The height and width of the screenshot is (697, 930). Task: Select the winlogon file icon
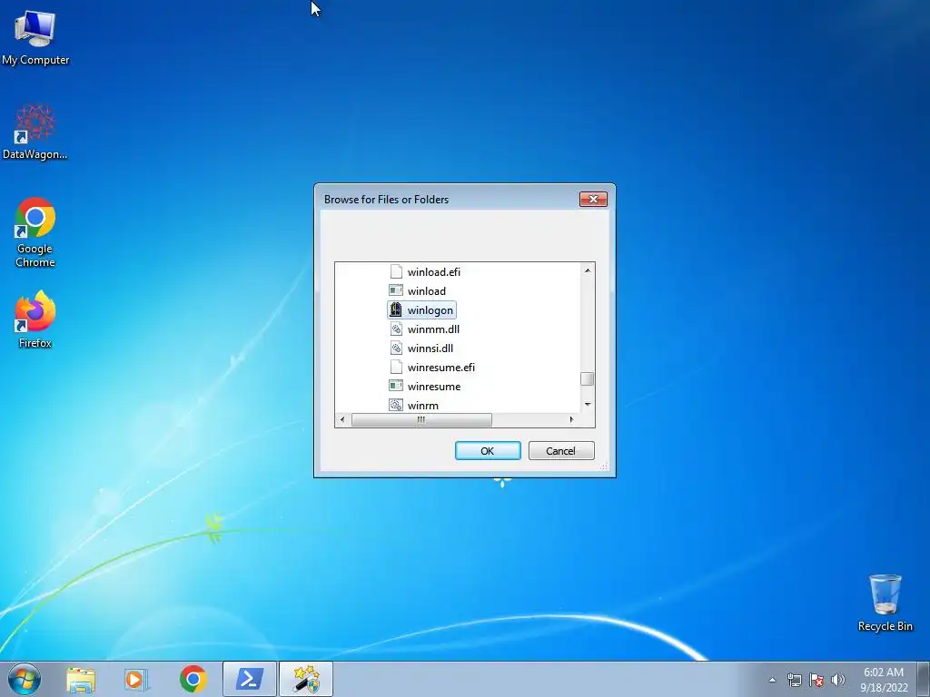click(x=396, y=310)
